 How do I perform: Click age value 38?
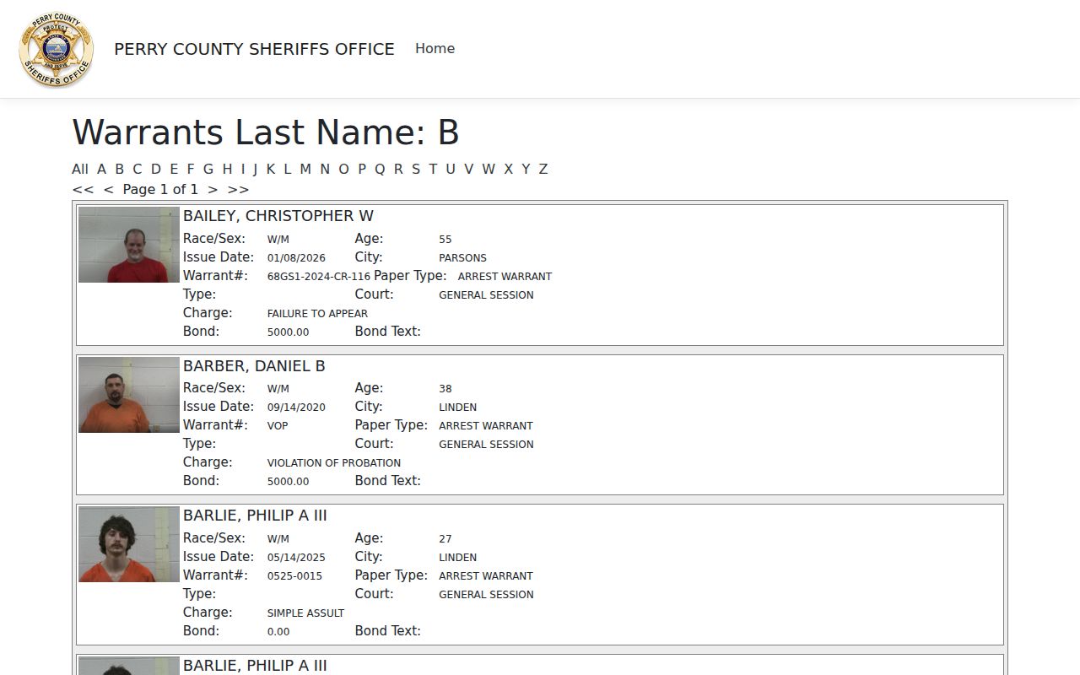tap(445, 388)
